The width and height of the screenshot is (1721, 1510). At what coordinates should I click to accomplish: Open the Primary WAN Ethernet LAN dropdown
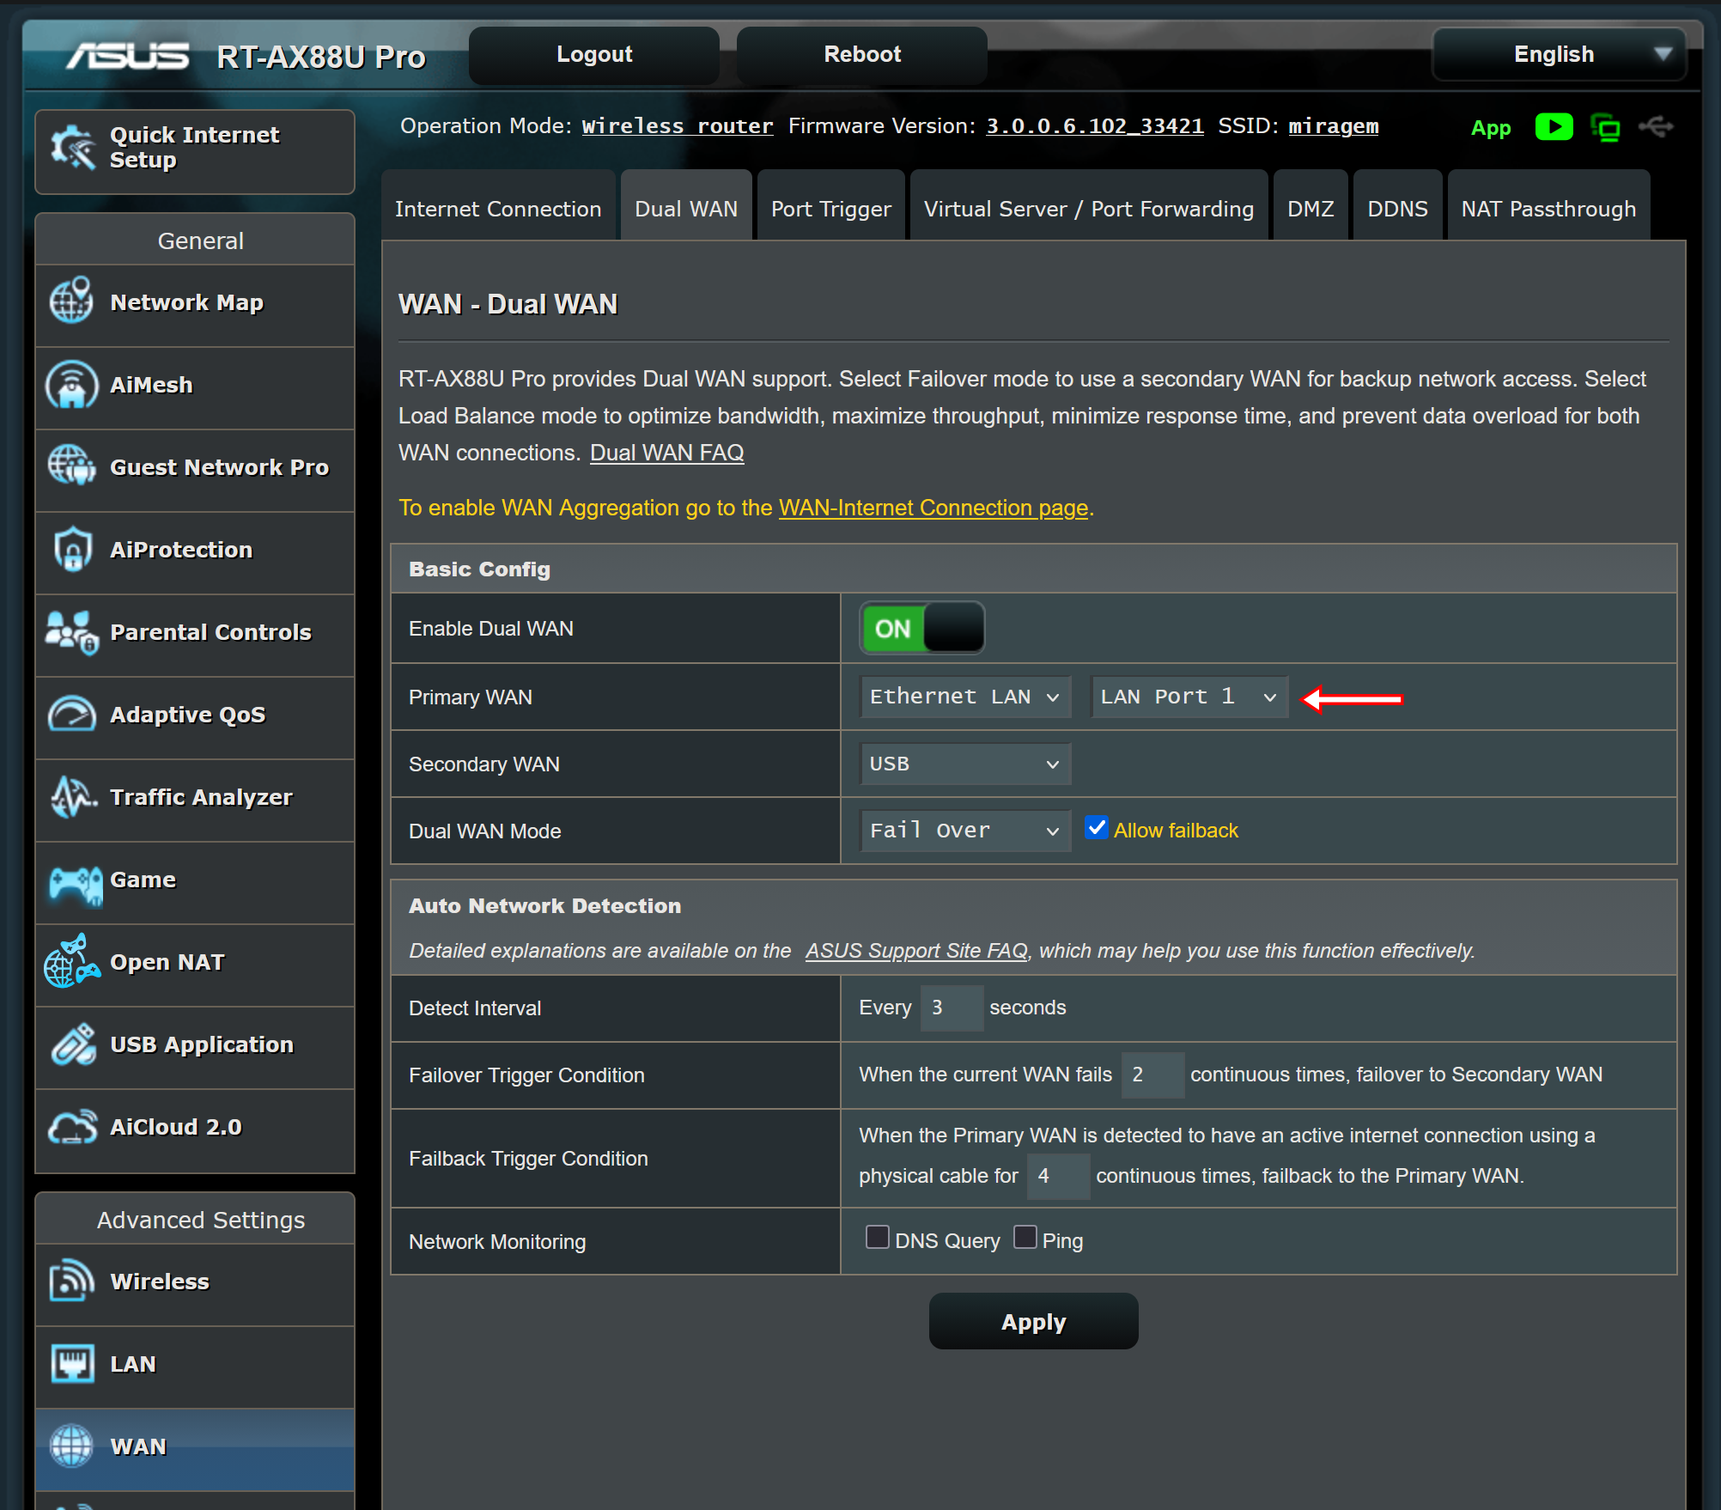pos(964,697)
